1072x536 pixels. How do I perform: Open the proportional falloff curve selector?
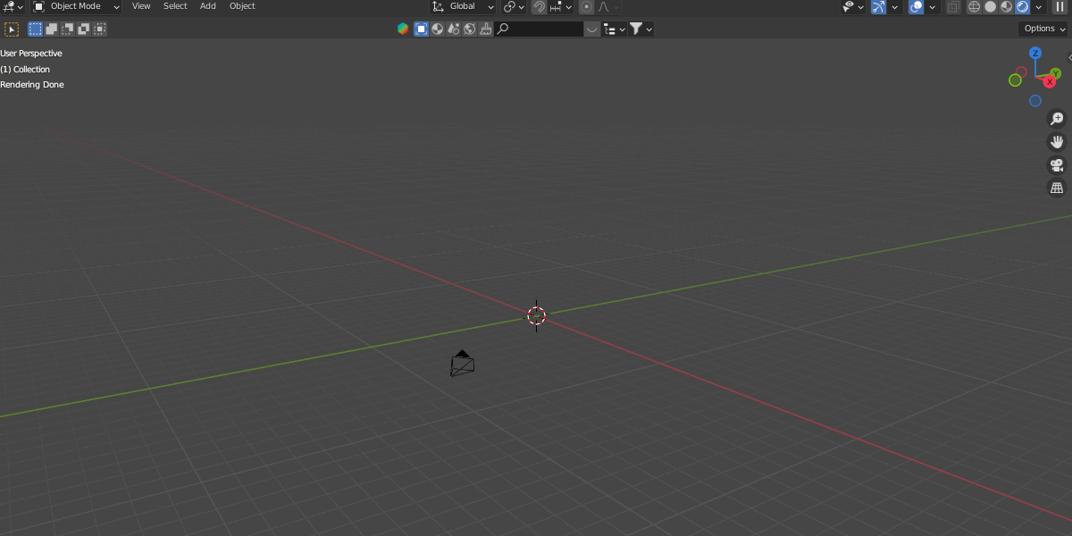click(608, 6)
